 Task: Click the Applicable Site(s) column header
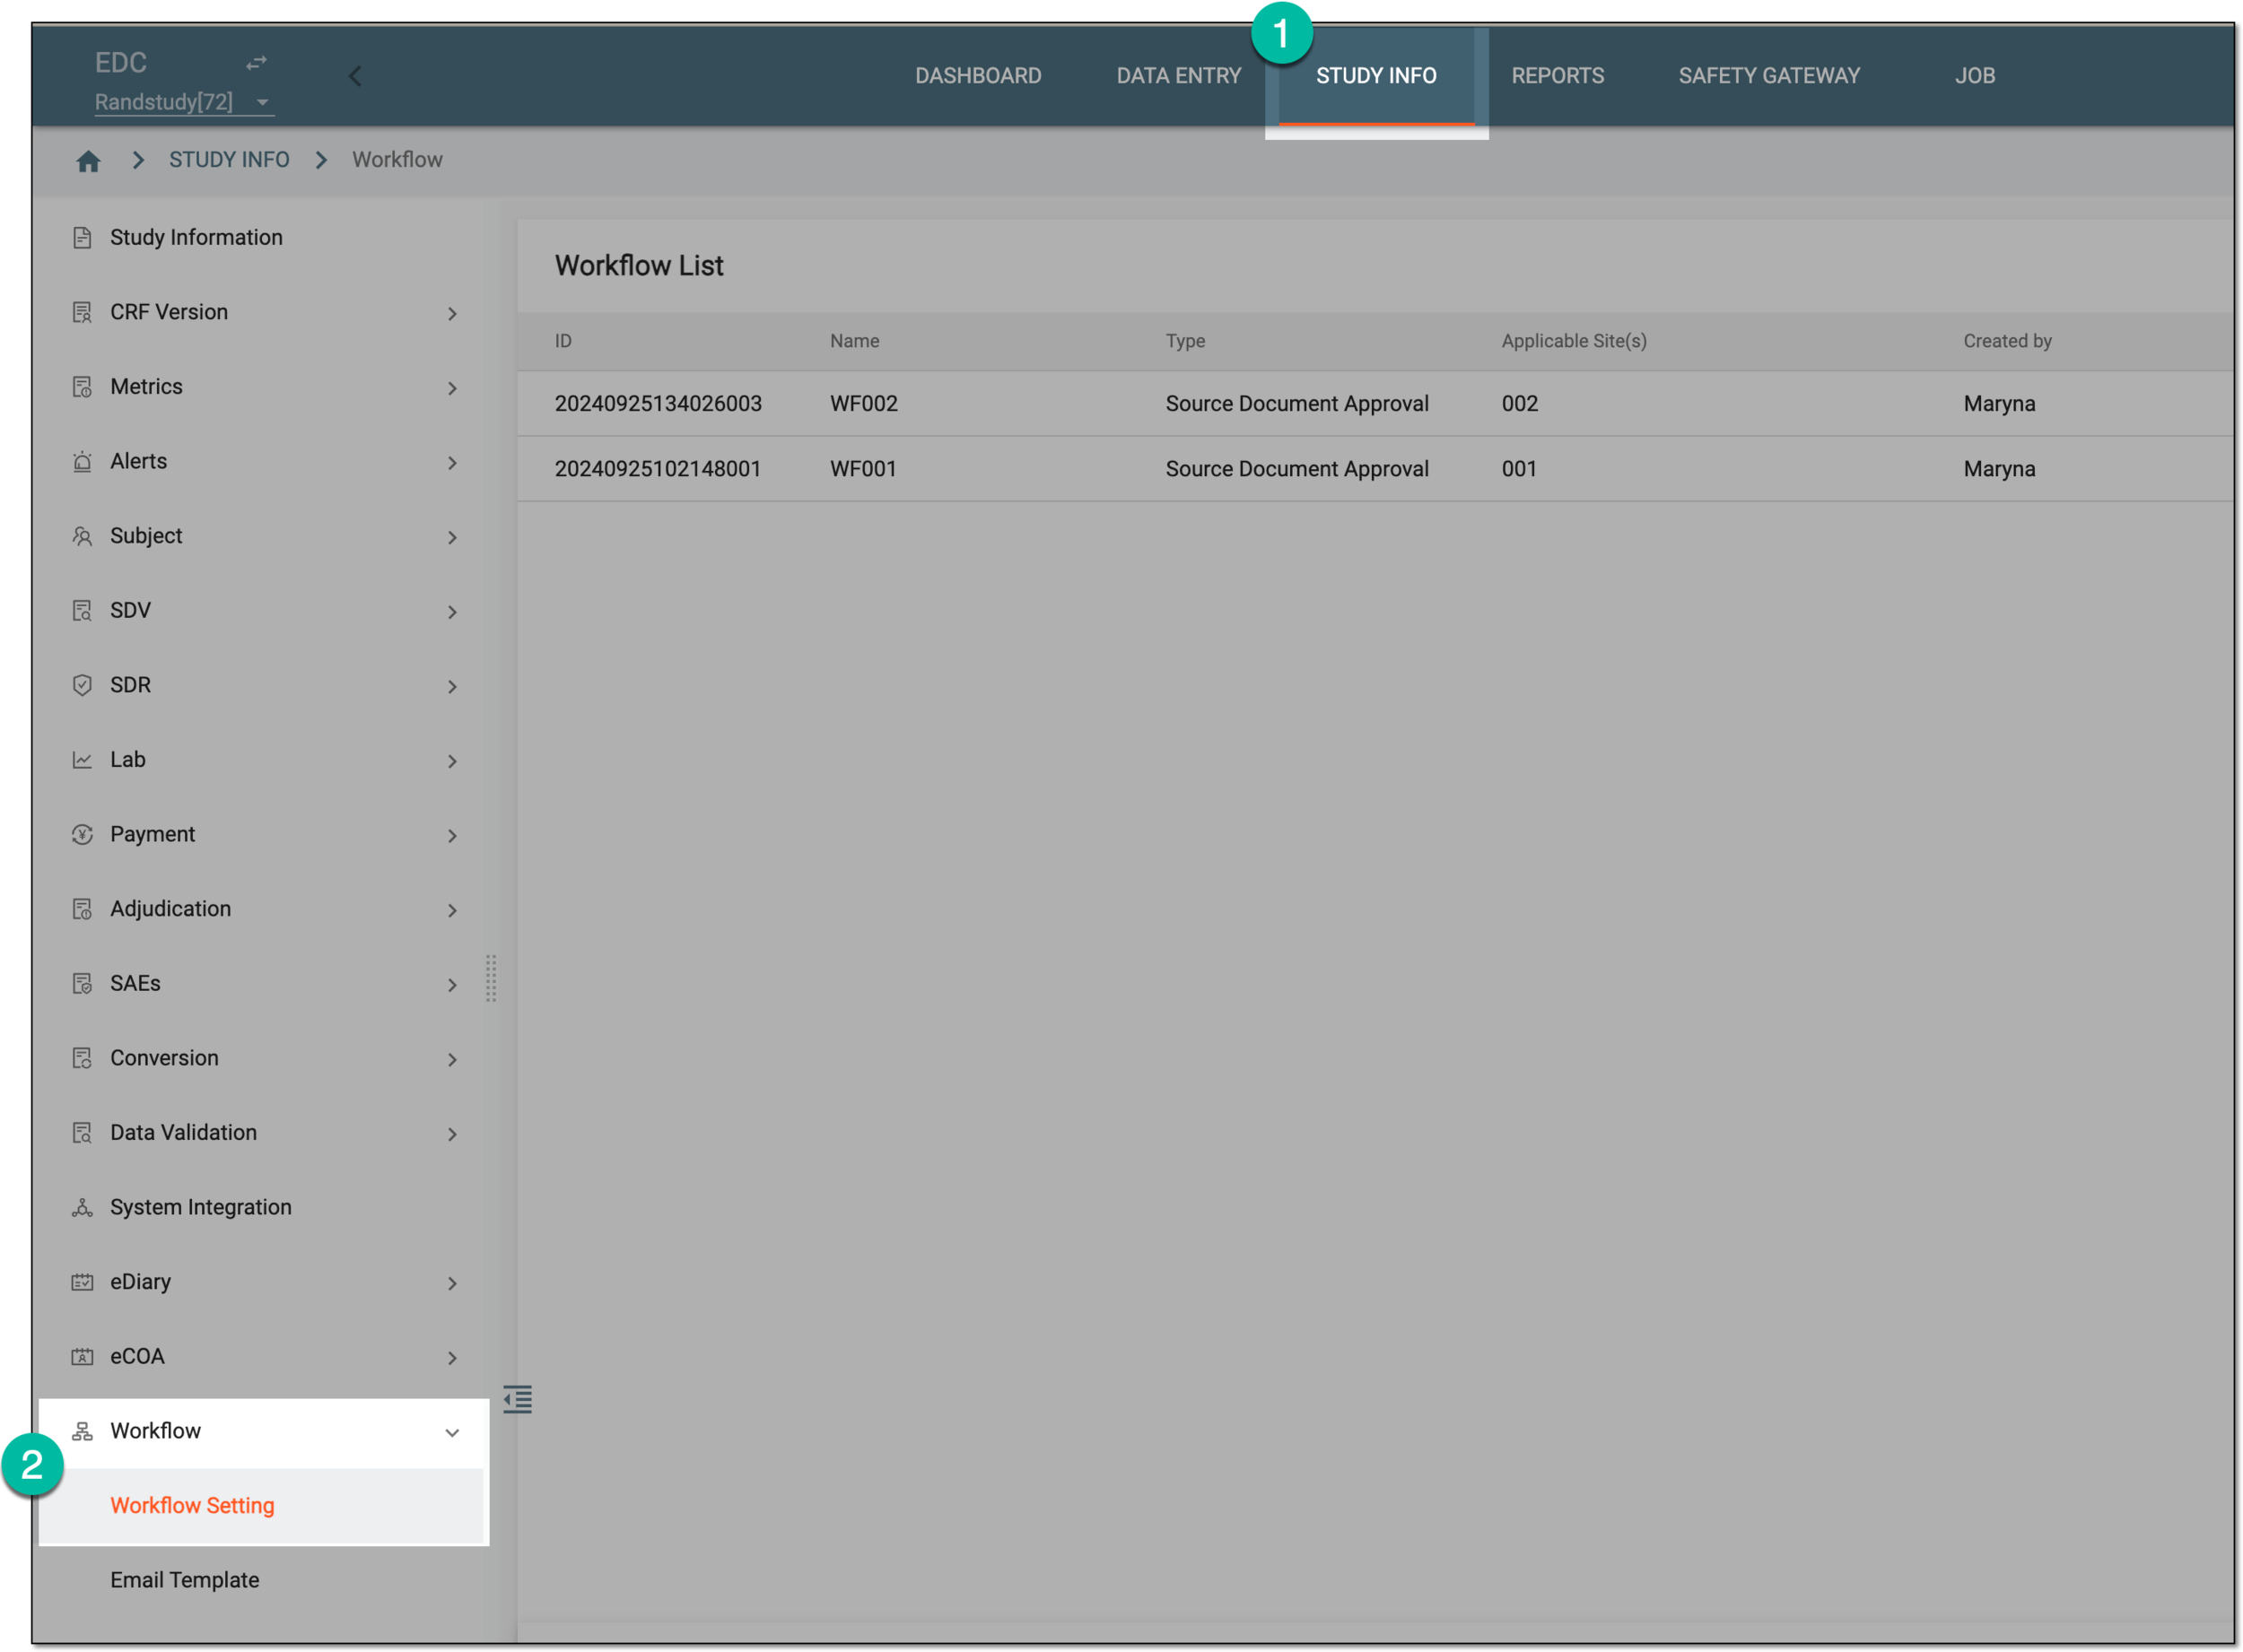[1574, 341]
